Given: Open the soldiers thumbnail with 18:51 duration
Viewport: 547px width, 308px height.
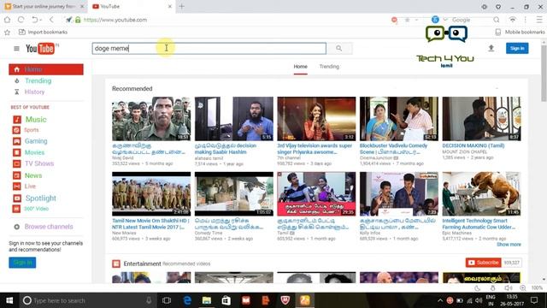Looking at the screenshot, I should 151,119.
